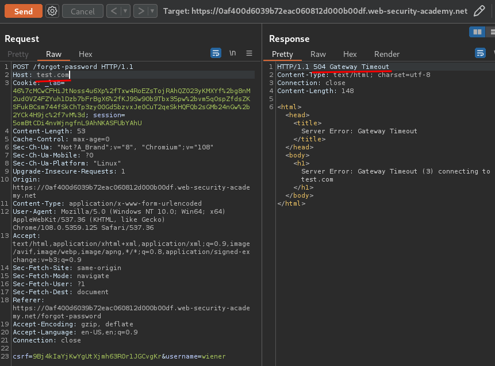Go forward to next request arrow
Image resolution: width=495 pixels, height=366 pixels.
(x=141, y=11)
